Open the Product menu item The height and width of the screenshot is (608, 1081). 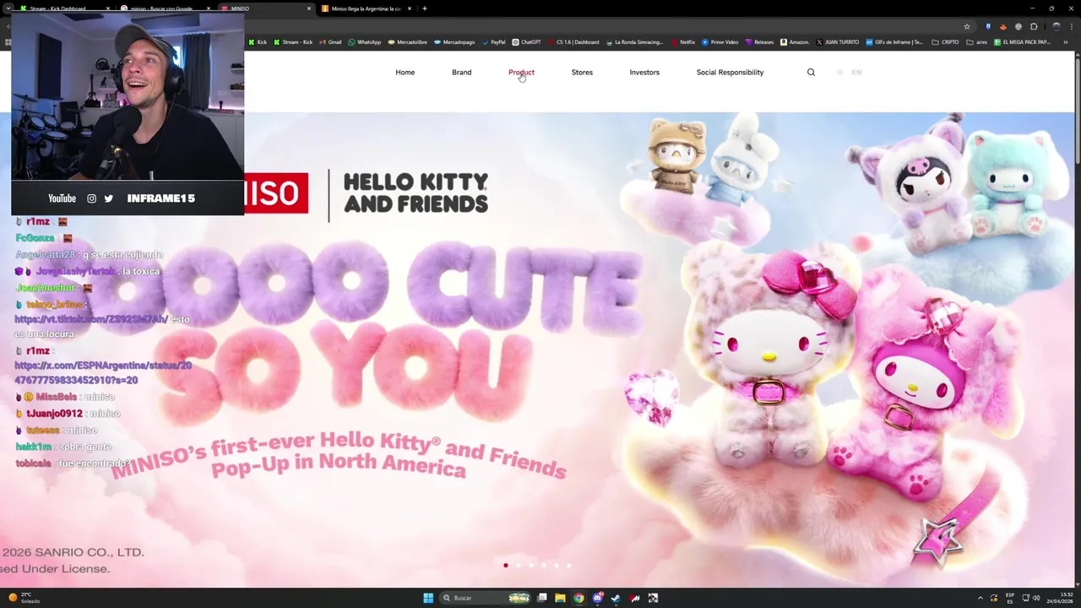pyautogui.click(x=521, y=73)
